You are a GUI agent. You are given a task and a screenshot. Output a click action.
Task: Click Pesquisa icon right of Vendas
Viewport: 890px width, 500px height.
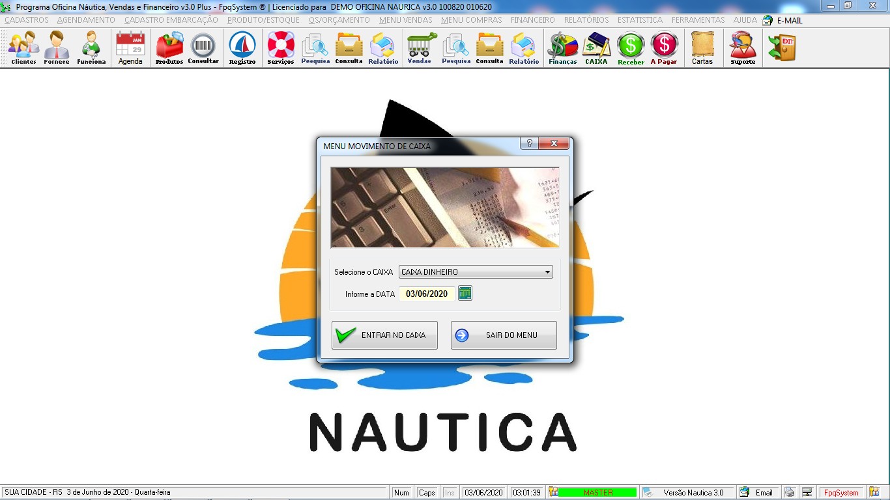456,48
